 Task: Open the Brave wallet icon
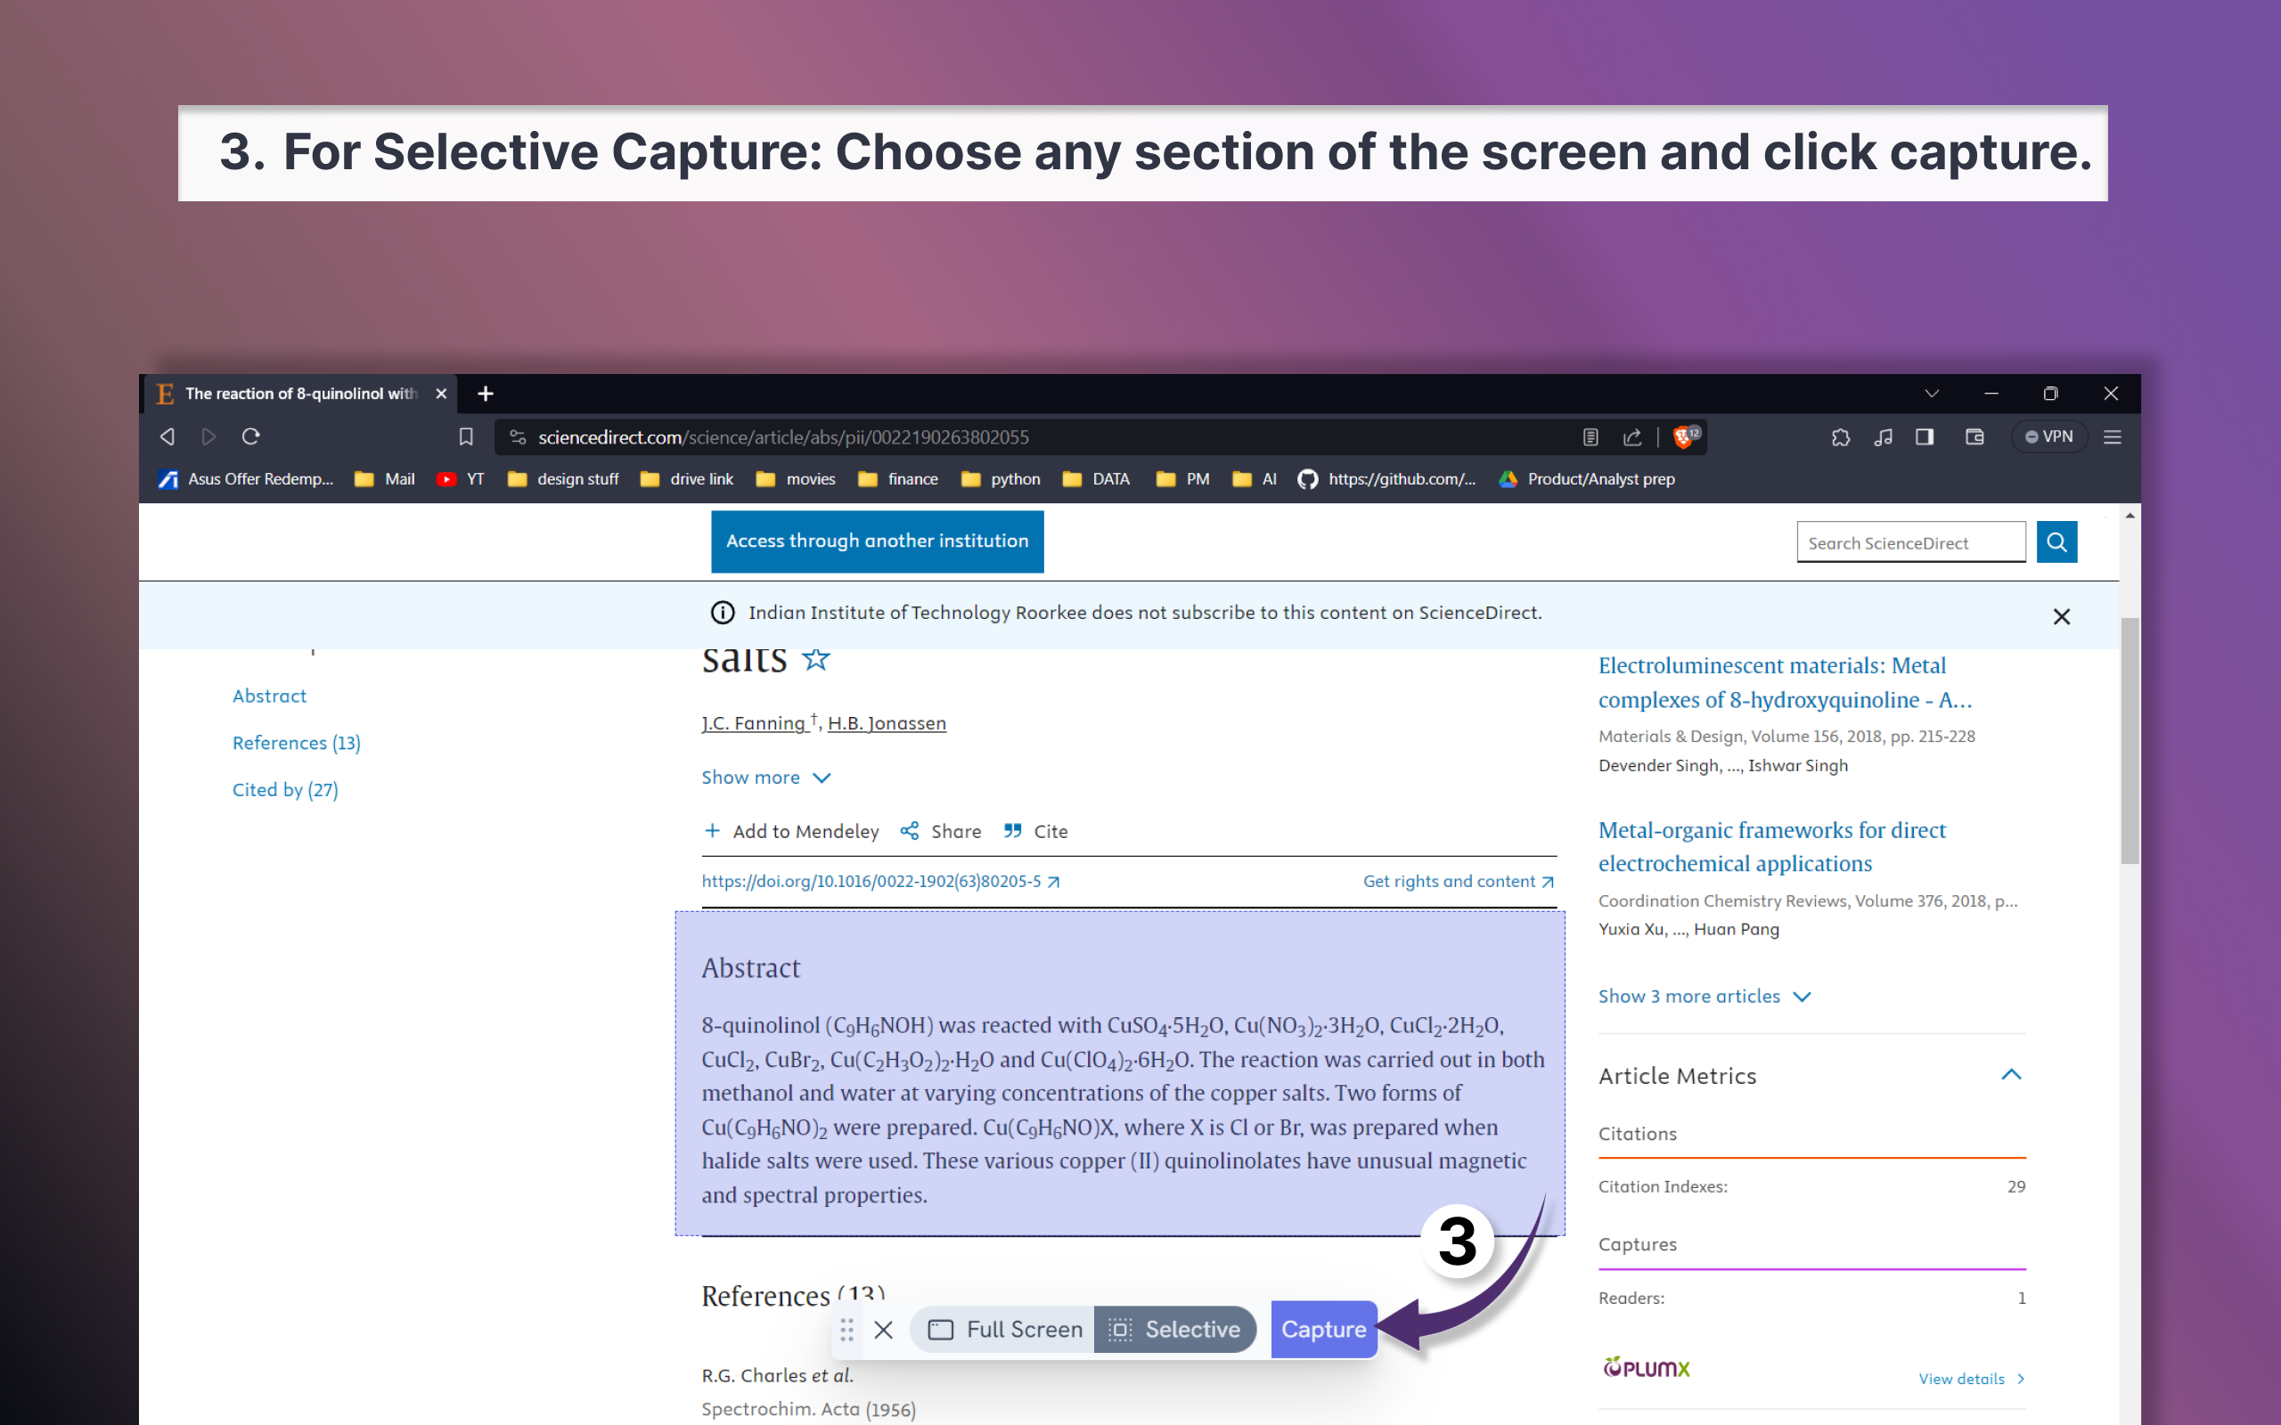(x=1974, y=436)
